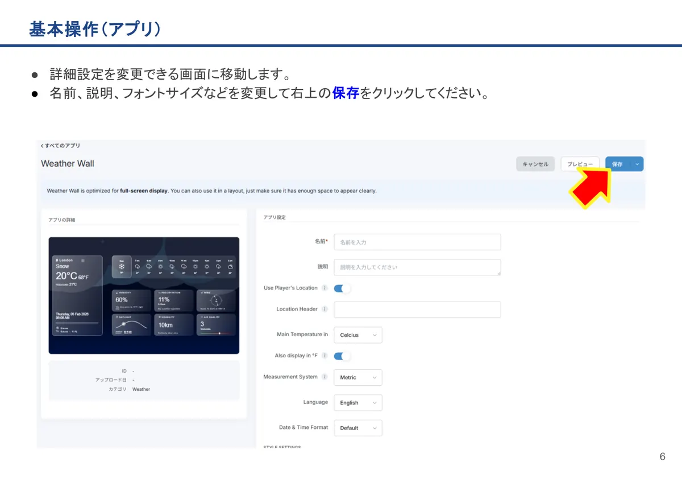Click the 名前 name input field
The height and width of the screenshot is (483, 682).
coord(417,242)
